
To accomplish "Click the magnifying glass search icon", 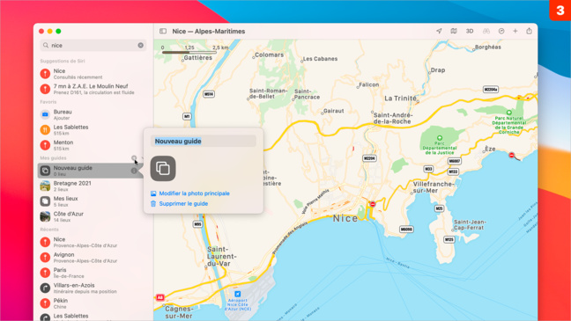I will 46,45.
